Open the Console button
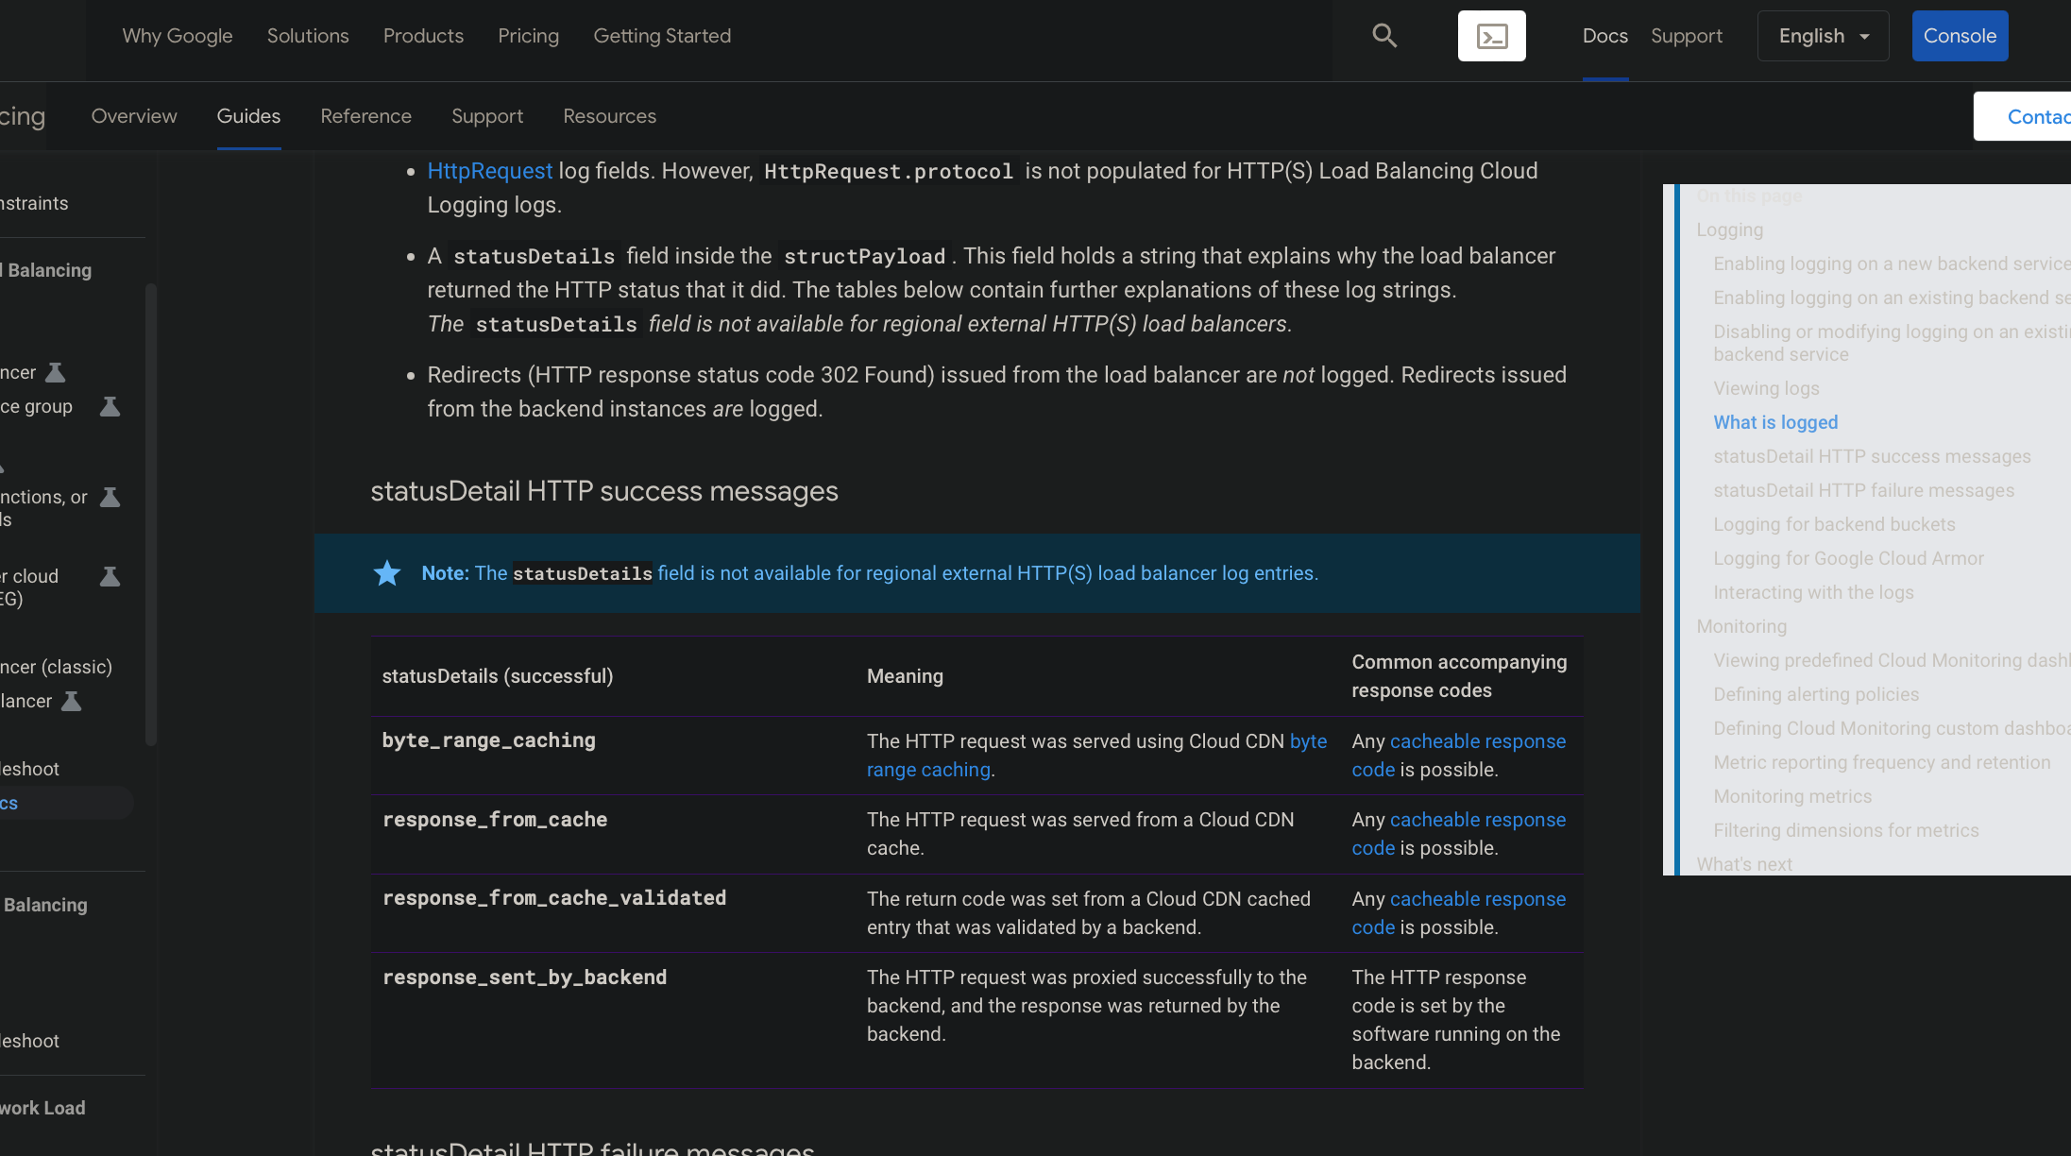The image size is (2071, 1156). click(1959, 35)
